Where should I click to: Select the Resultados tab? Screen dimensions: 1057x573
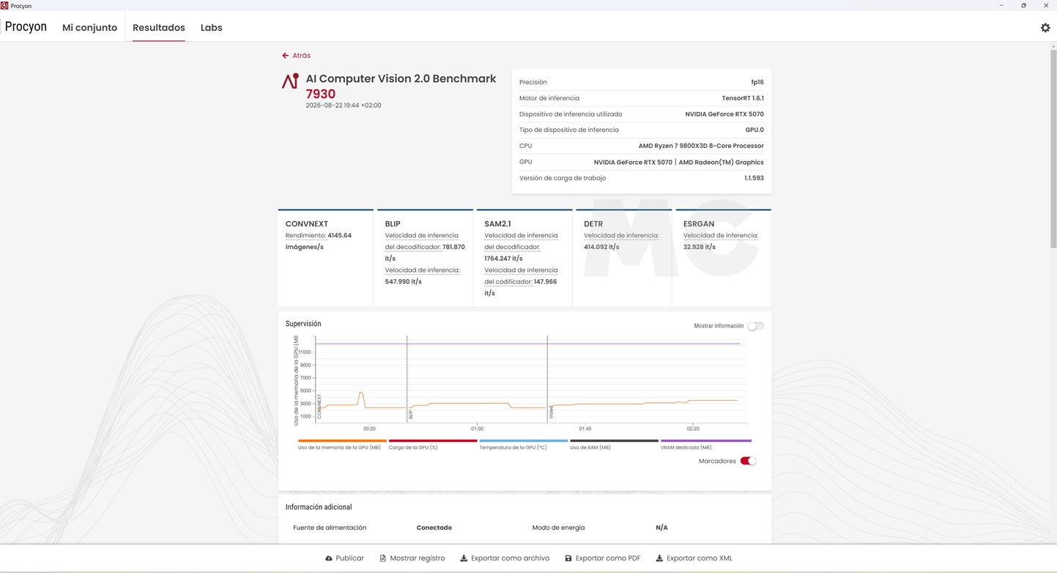(x=159, y=28)
